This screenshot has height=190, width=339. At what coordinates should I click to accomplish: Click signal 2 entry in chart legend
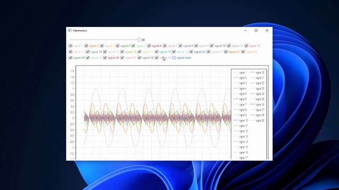pyautogui.click(x=240, y=78)
